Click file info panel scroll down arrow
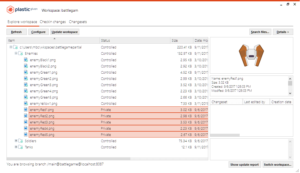300x173 pixels. [290, 93]
